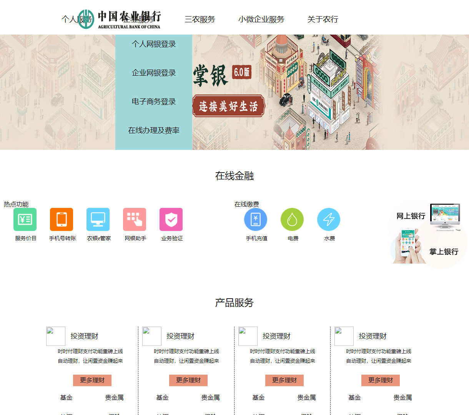Pay water bill via 水费 lightning icon
The image size is (469, 415).
[x=328, y=219]
